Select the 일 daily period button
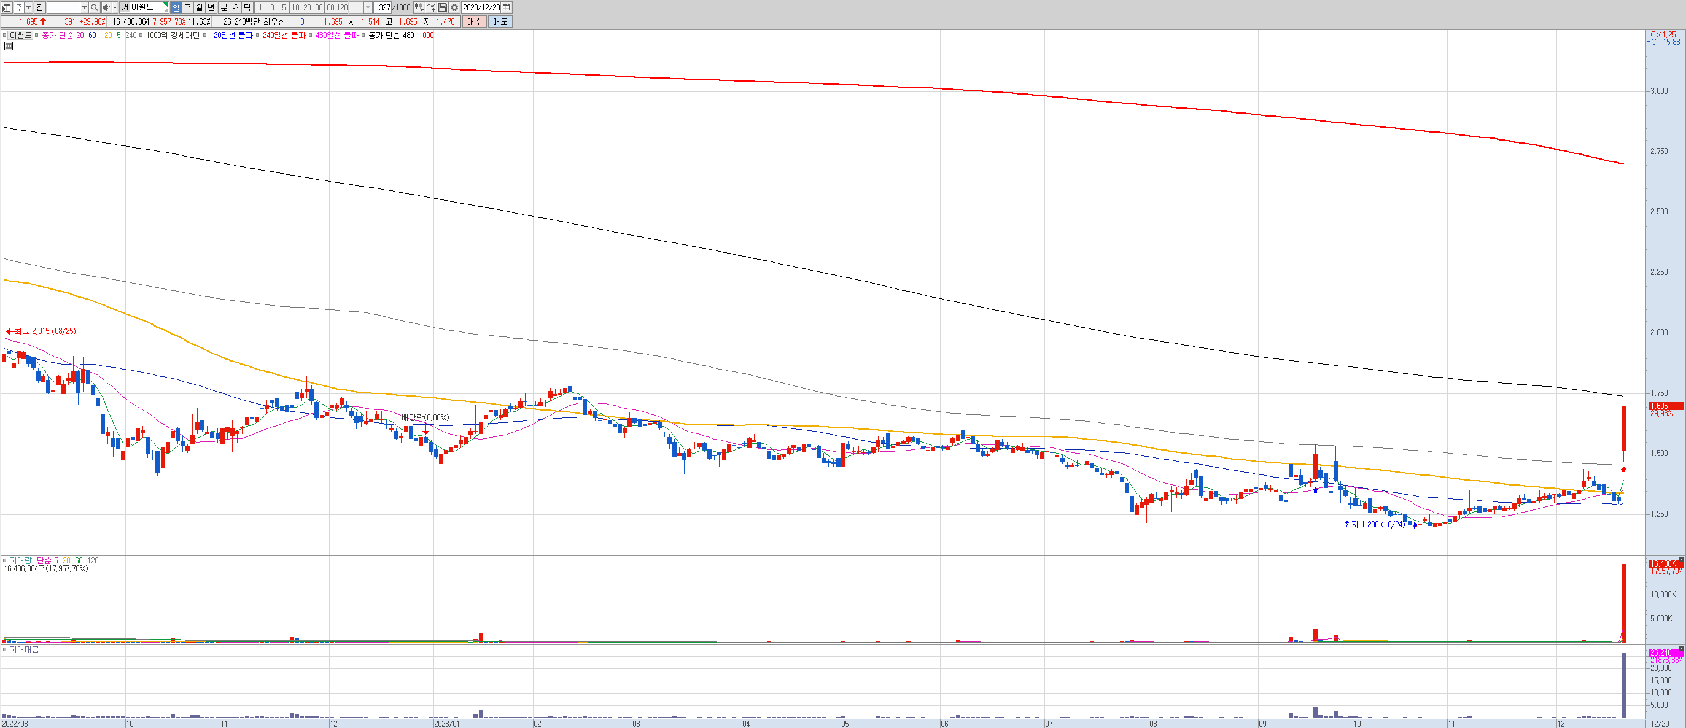This screenshot has width=1686, height=728. click(x=176, y=7)
